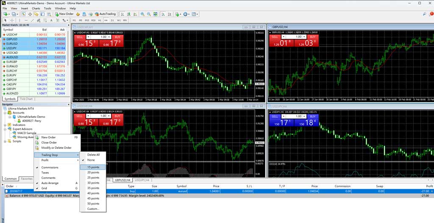Select the EURGBP row in Market Watch
This screenshot has height=223, width=434.
point(34,62)
